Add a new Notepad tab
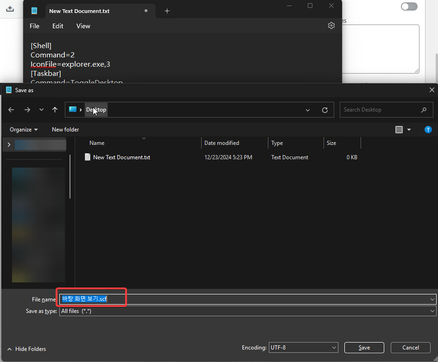Image resolution: width=438 pixels, height=362 pixels. click(167, 11)
